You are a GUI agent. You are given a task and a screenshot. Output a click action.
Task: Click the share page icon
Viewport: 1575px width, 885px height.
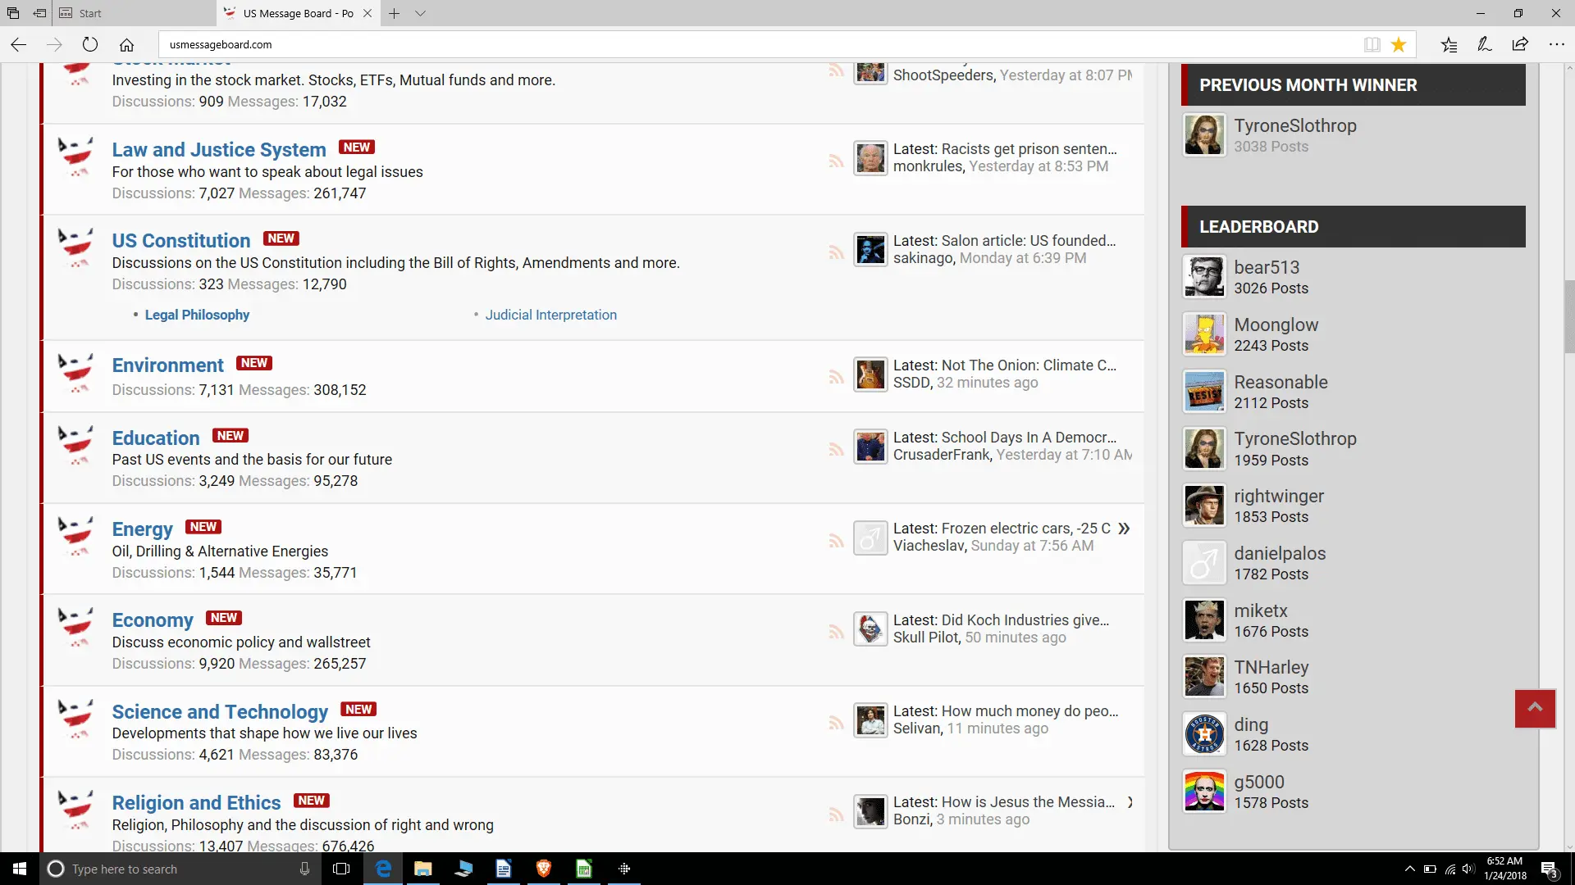pyautogui.click(x=1520, y=45)
